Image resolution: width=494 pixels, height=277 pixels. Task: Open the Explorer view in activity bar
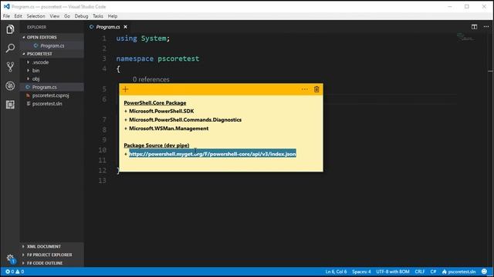pos(10,29)
